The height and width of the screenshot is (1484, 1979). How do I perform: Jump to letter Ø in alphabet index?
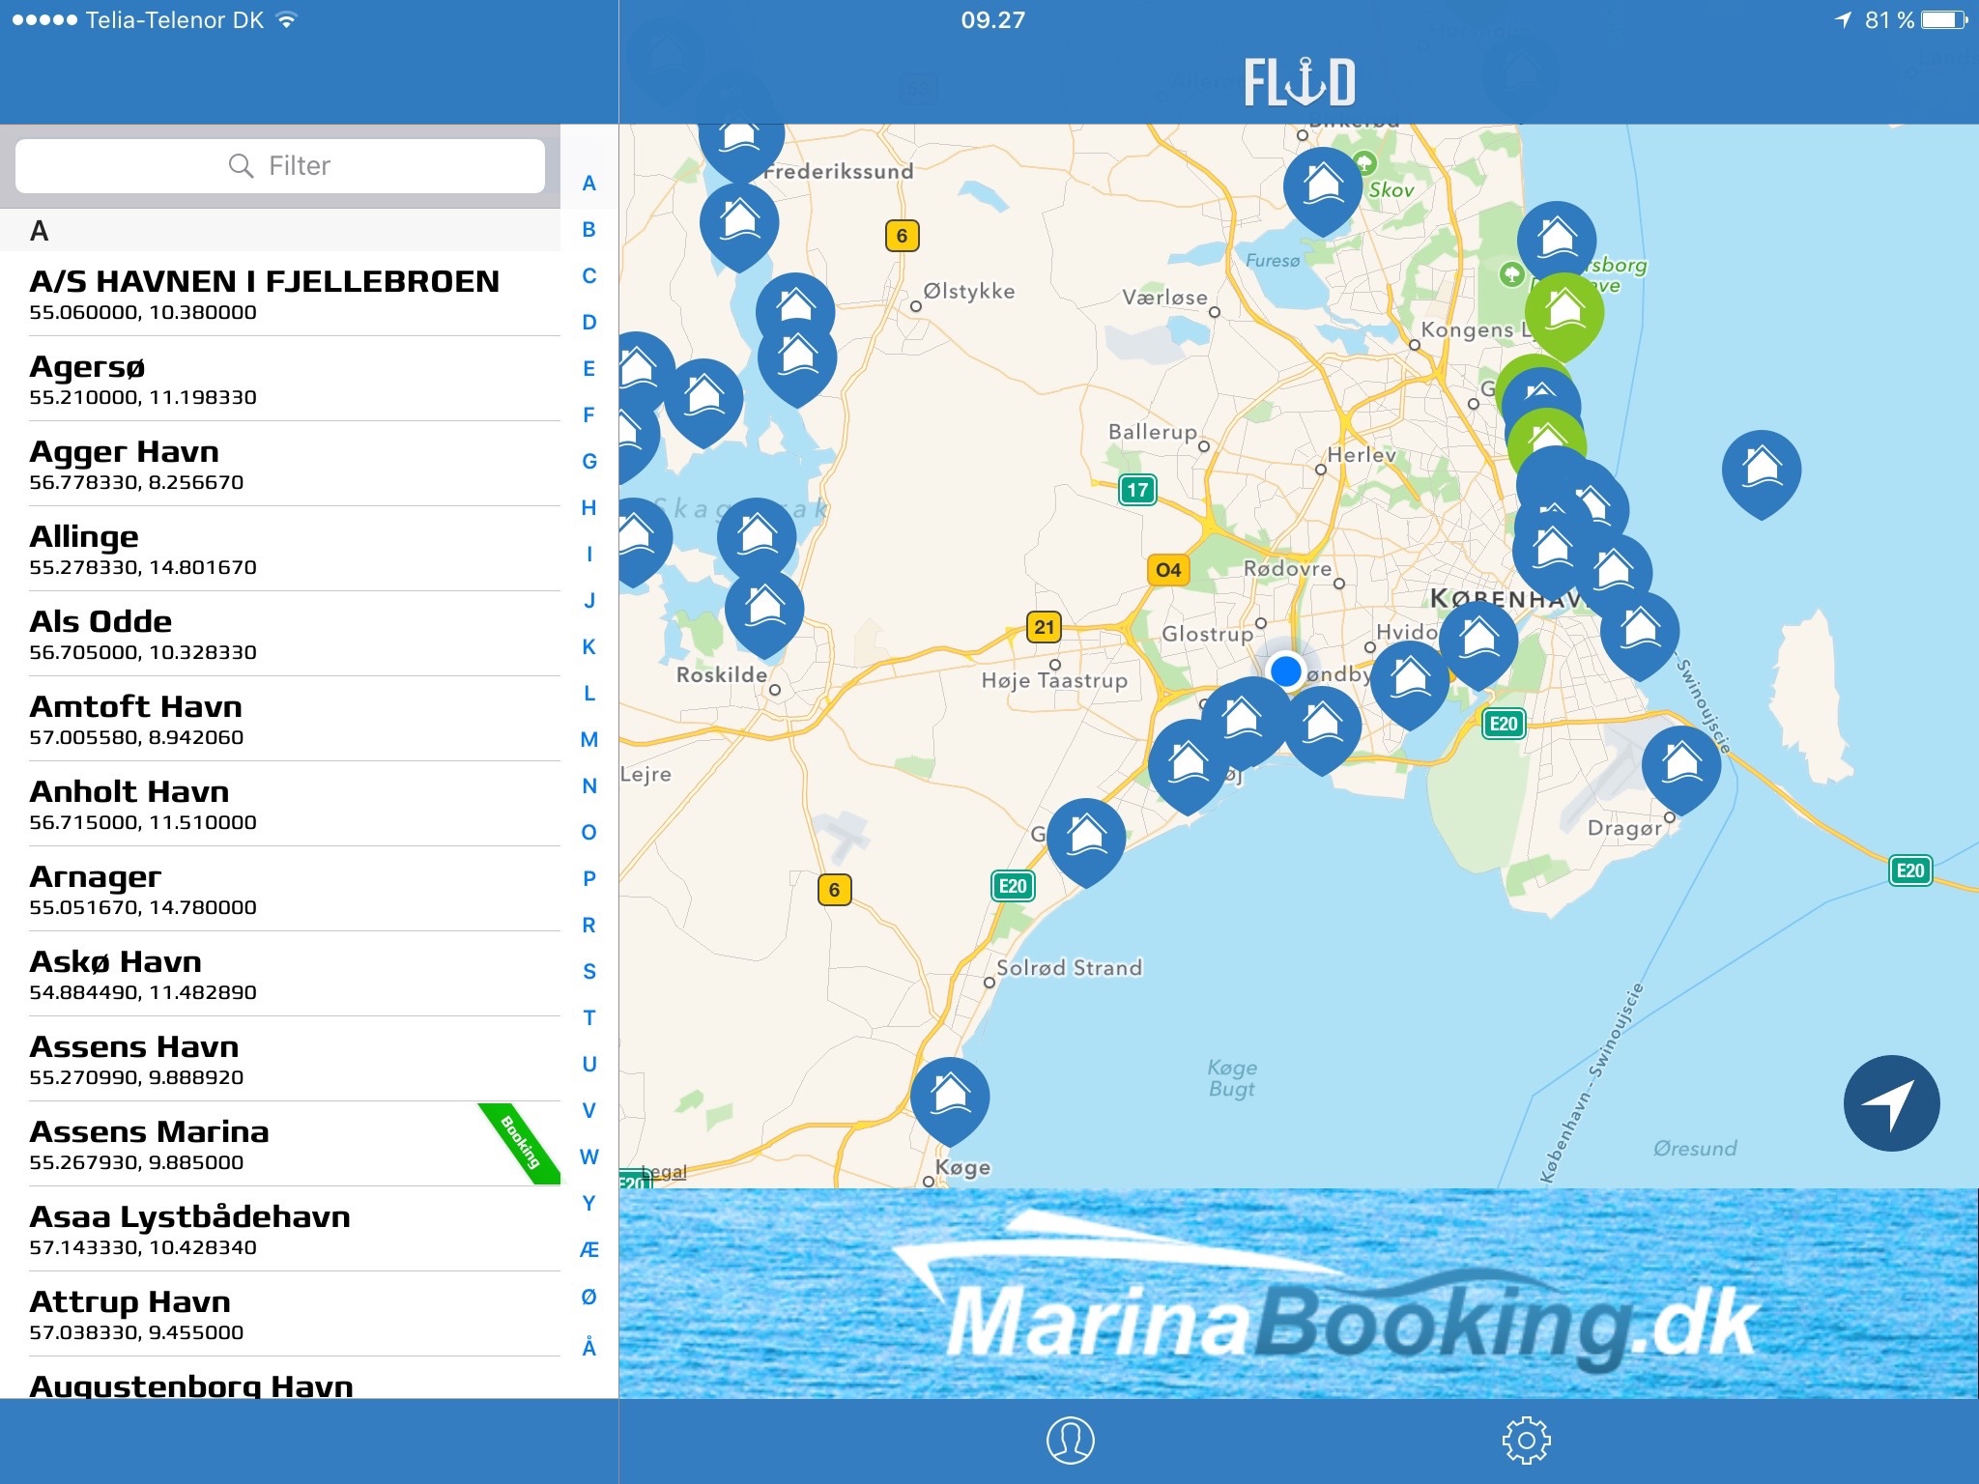coord(588,1297)
